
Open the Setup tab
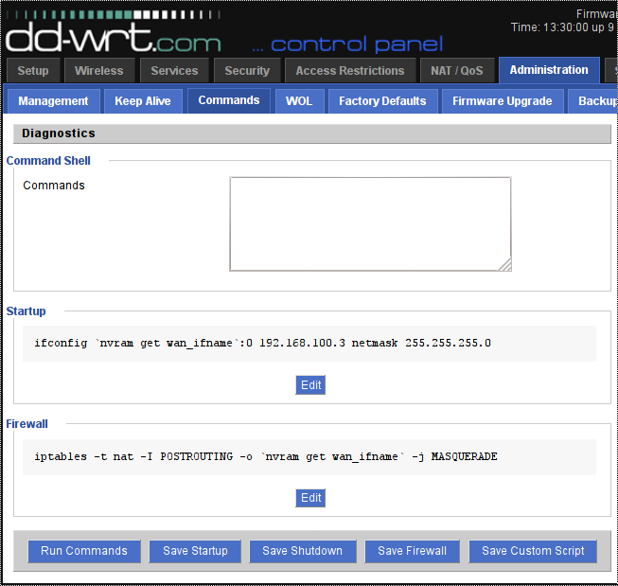click(33, 71)
